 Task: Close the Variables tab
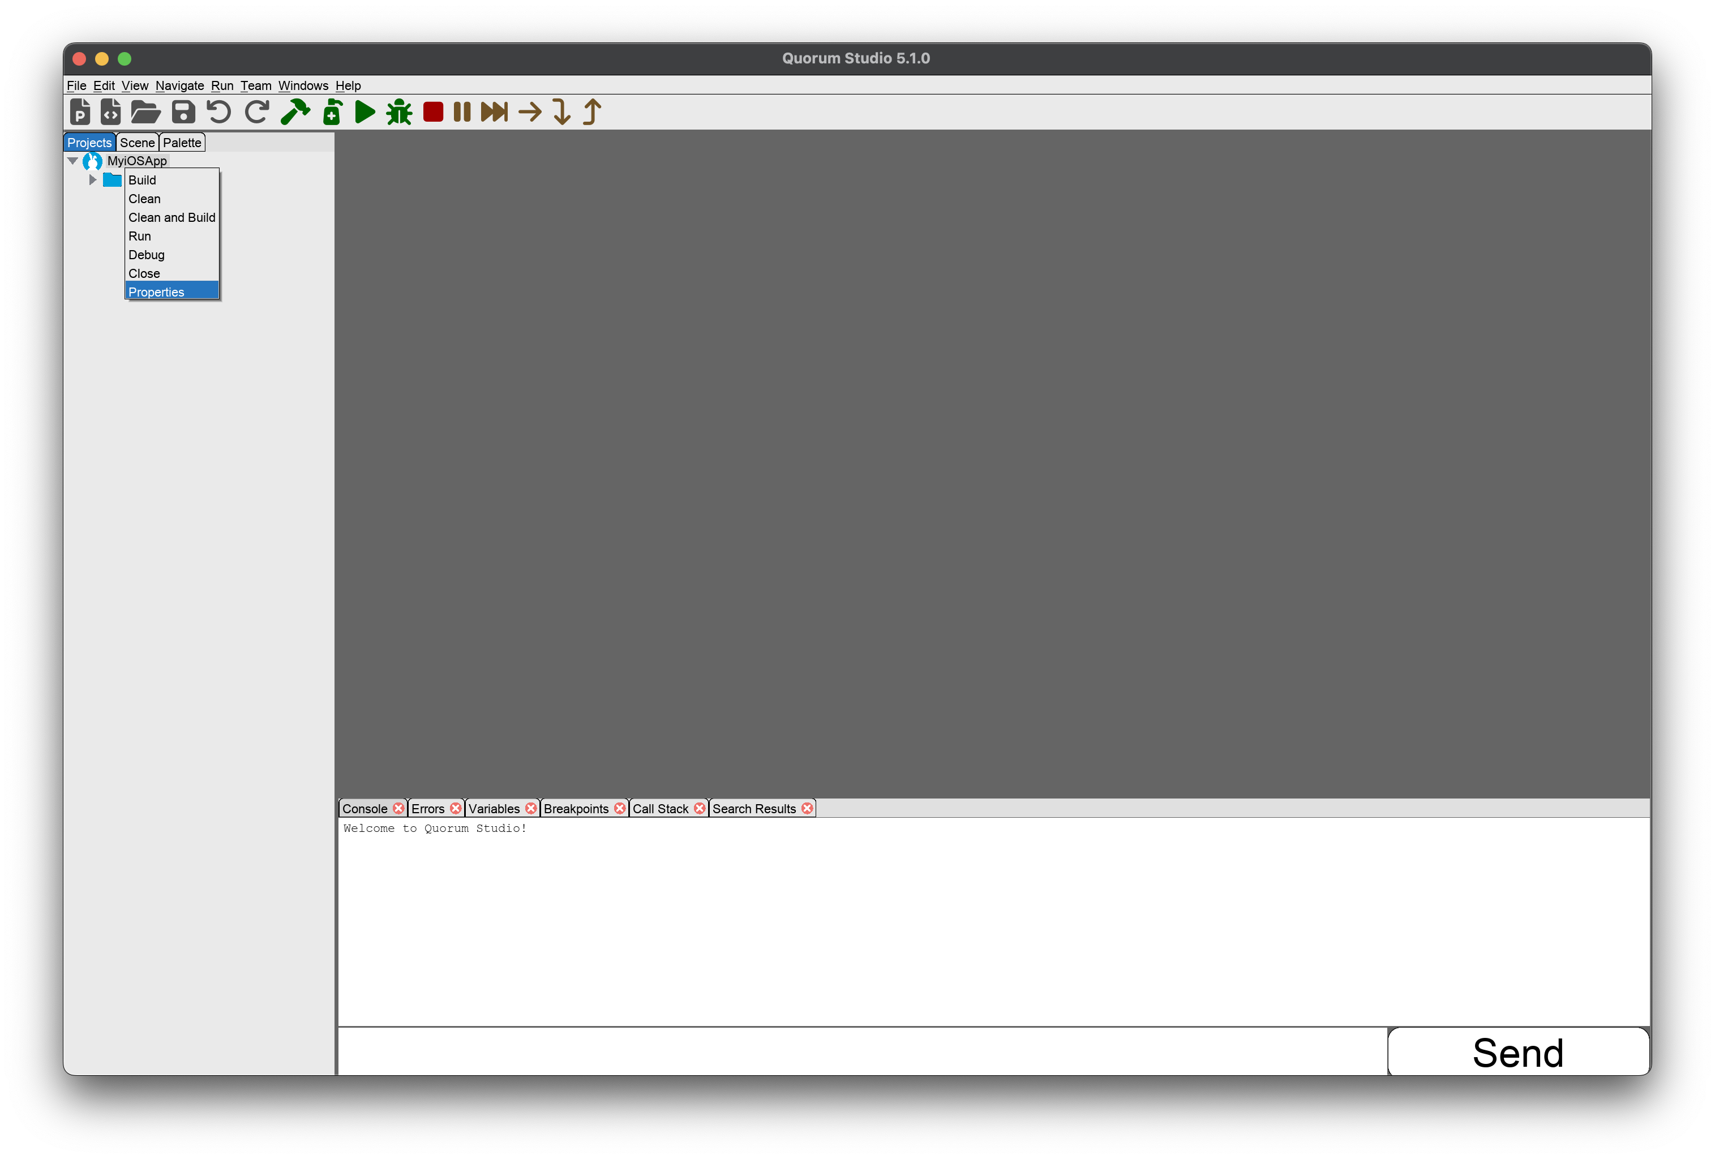(530, 809)
